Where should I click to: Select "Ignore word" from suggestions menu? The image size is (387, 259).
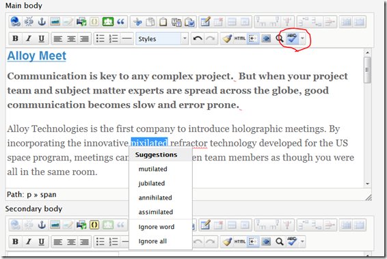pyautogui.click(x=156, y=227)
